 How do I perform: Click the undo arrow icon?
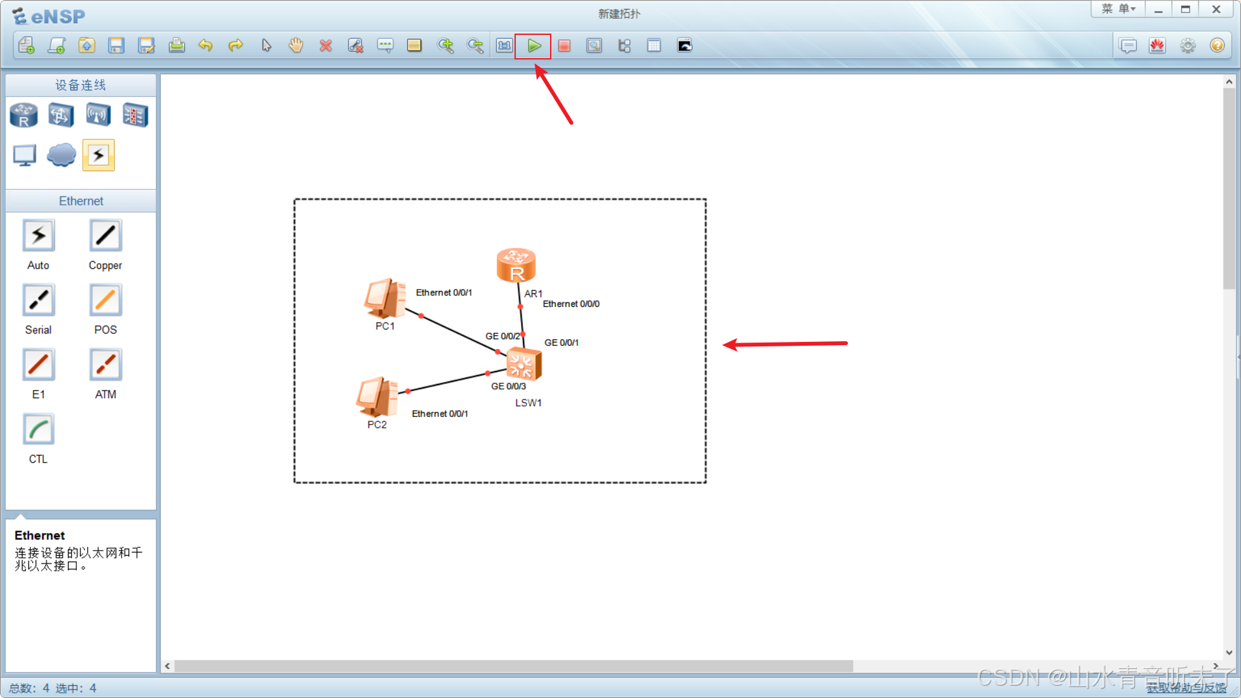(x=206, y=46)
